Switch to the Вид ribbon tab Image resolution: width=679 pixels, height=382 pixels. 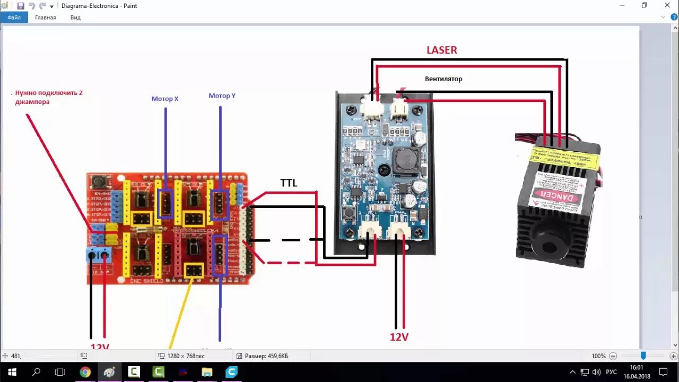click(75, 18)
